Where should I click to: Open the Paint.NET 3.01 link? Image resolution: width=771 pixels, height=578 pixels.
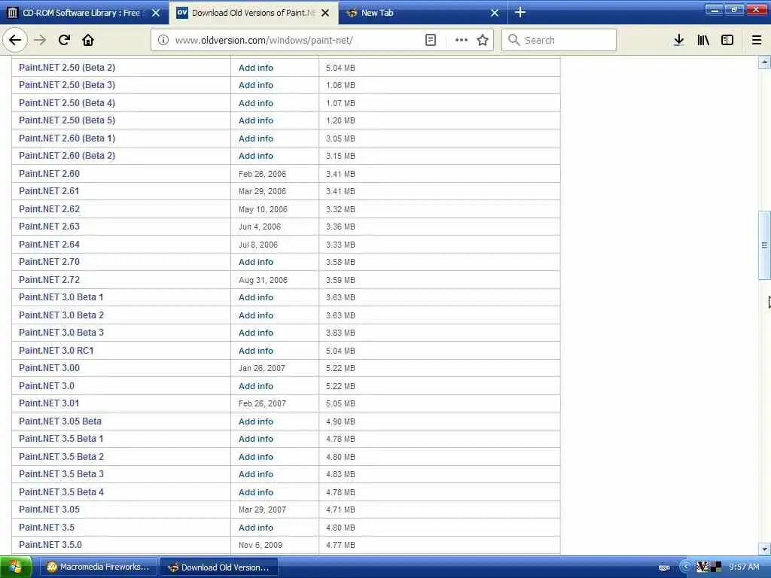coord(49,403)
